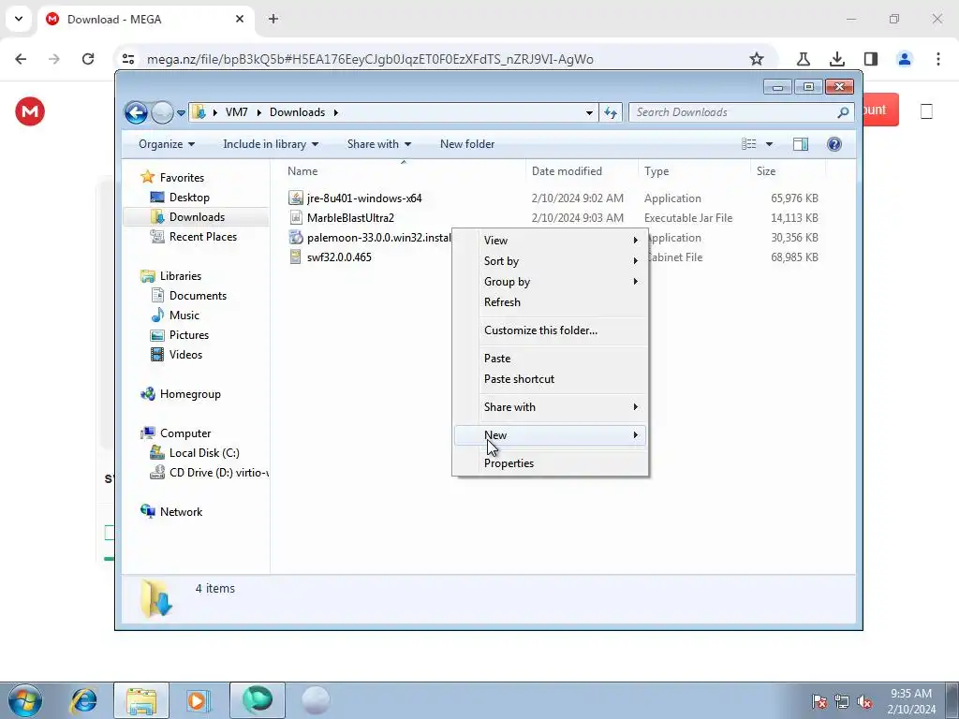Open the New submenu in context menu
Viewport: 959px width, 719px height.
550,435
